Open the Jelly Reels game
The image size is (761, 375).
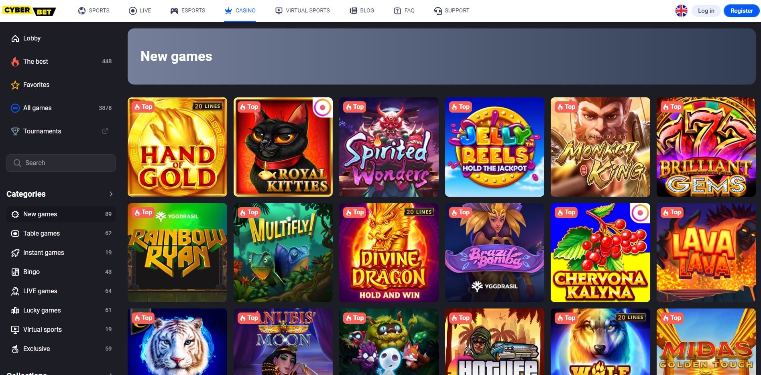tap(494, 147)
